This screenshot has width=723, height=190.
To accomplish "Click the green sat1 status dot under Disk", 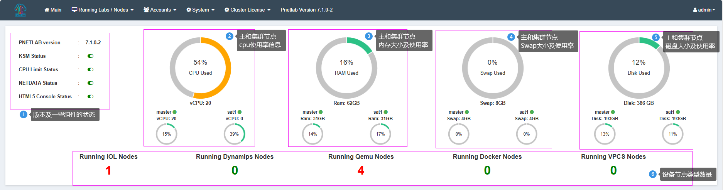I will [x=678, y=112].
